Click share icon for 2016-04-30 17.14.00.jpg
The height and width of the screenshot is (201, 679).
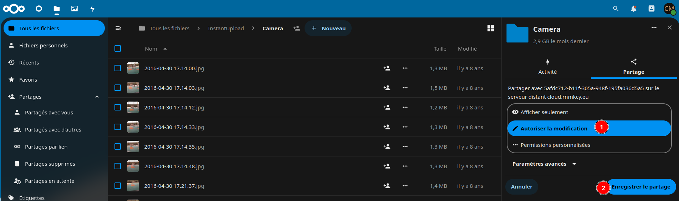387,68
